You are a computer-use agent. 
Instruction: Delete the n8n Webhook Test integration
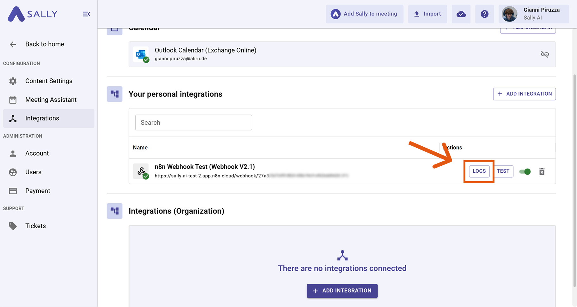click(542, 171)
